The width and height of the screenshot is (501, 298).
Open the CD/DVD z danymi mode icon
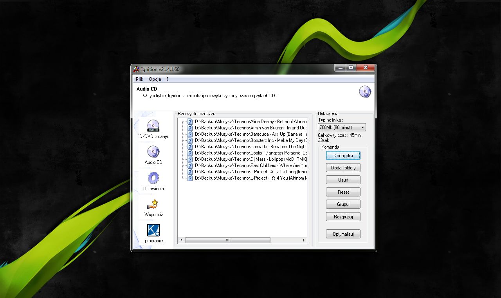(153, 126)
